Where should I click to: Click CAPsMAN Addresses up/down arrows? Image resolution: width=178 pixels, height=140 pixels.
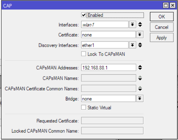(x=140, y=68)
